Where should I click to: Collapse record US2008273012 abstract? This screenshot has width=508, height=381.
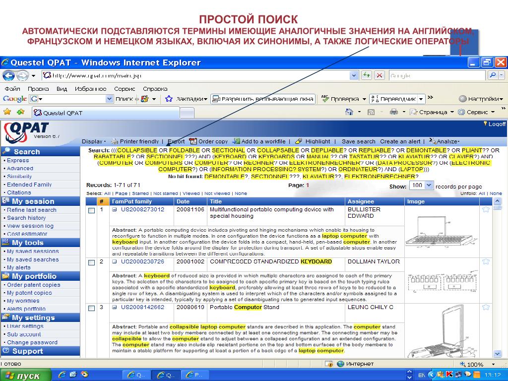[115, 210]
